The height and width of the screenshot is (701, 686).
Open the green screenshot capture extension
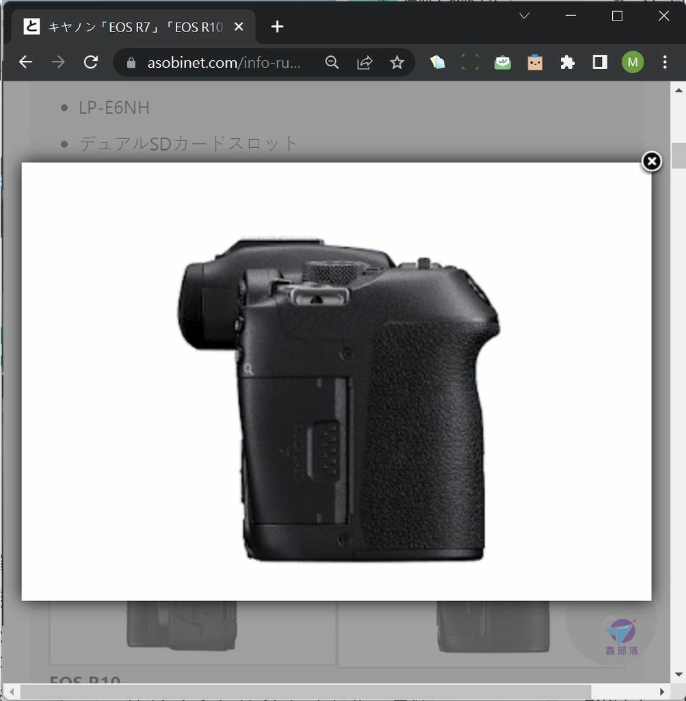pos(470,62)
